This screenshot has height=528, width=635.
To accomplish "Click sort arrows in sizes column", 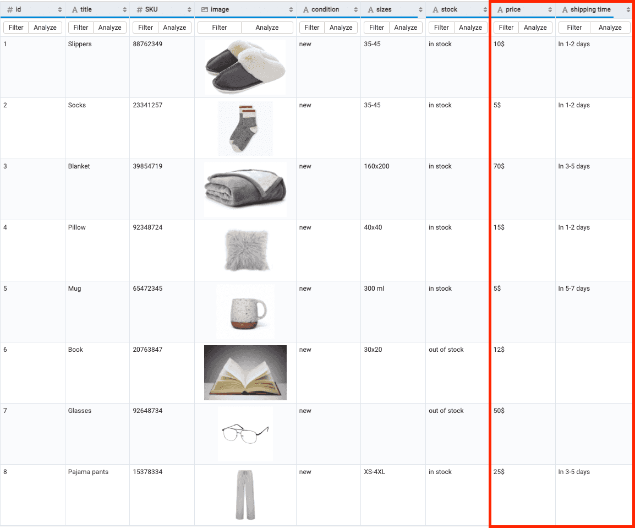I will pyautogui.click(x=420, y=10).
